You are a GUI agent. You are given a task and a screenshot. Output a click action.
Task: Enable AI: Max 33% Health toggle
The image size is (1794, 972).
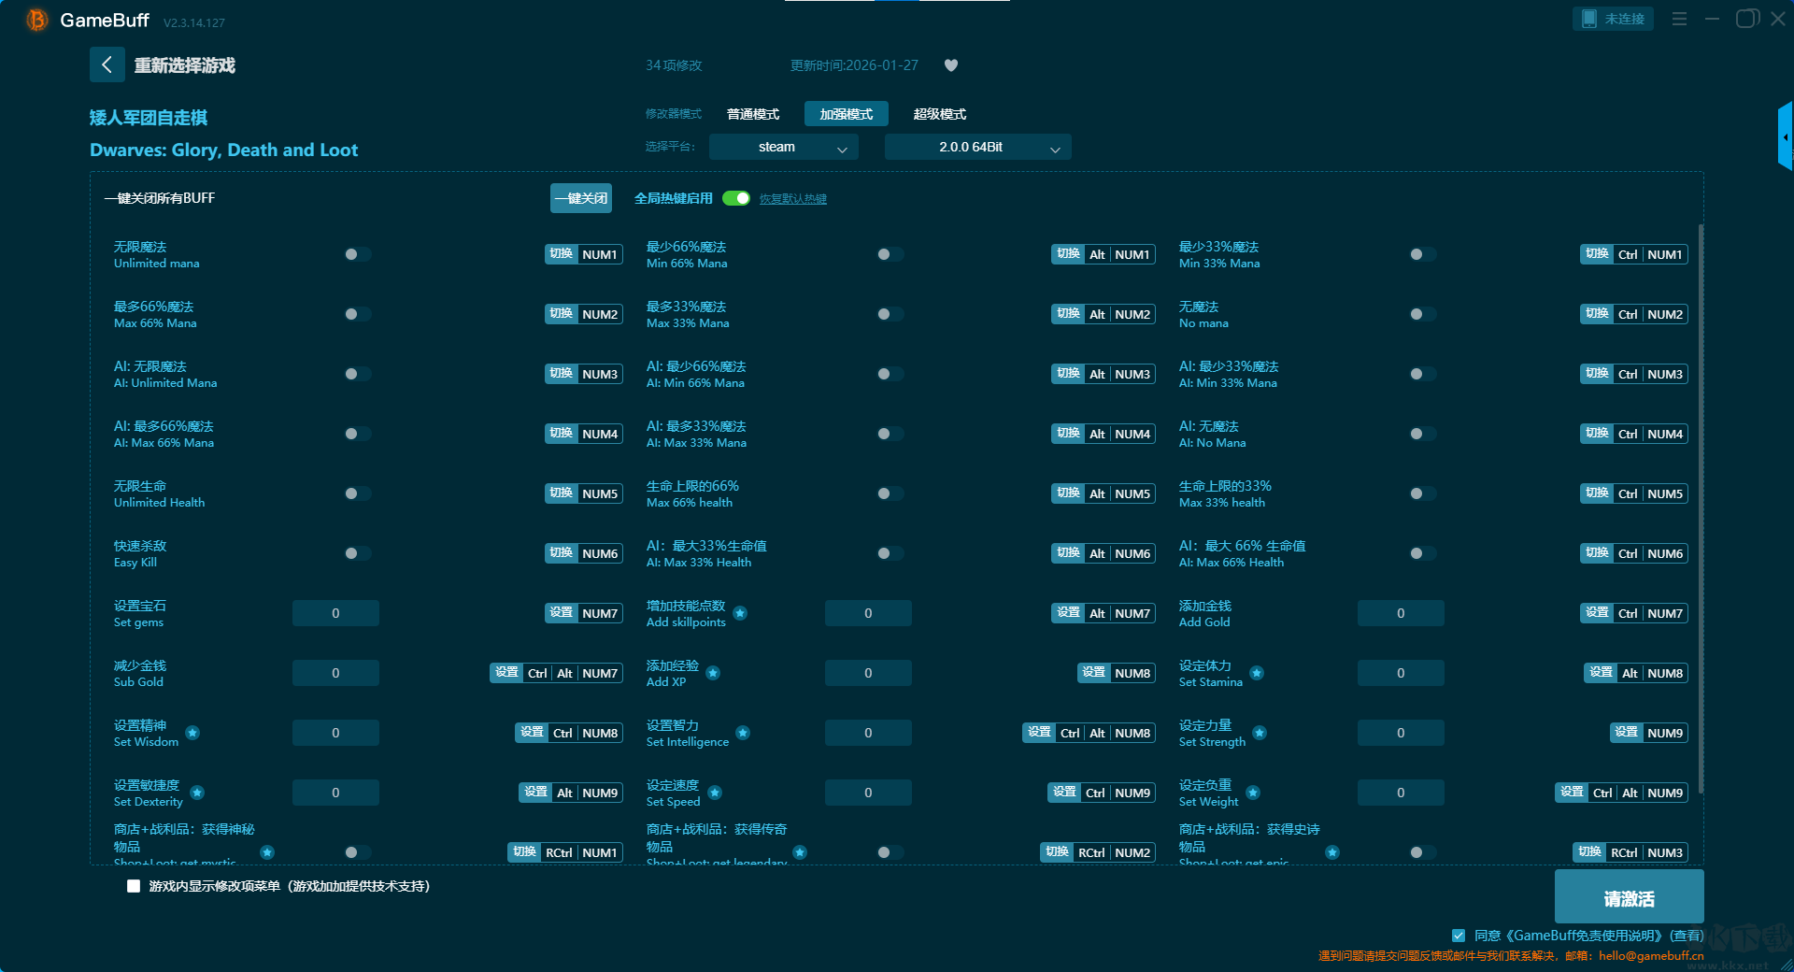click(890, 553)
